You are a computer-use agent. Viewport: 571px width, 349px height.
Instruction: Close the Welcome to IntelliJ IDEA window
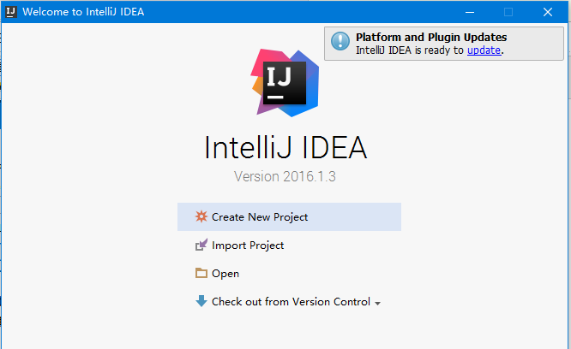click(548, 12)
